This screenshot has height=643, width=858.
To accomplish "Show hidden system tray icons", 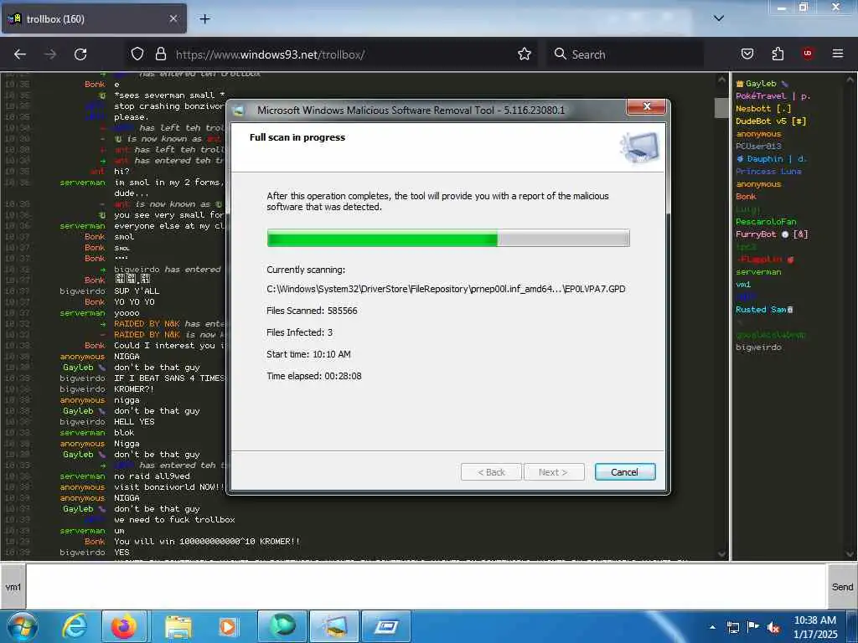I will pyautogui.click(x=712, y=627).
